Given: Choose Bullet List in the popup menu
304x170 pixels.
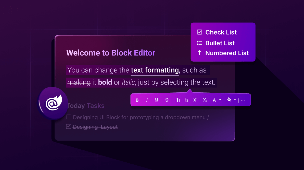Looking at the screenshot, I should coord(220,43).
